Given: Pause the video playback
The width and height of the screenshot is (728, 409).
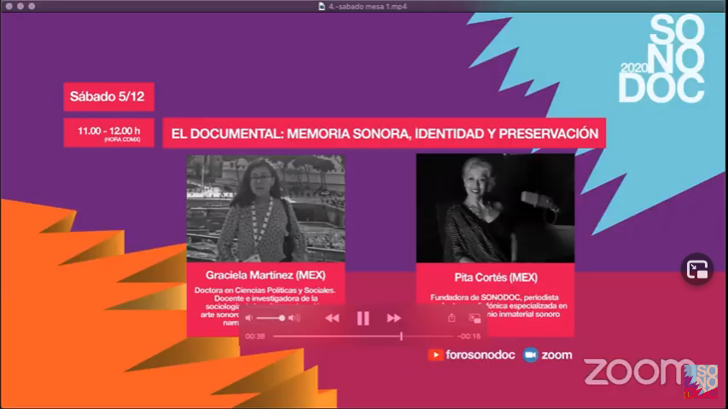Looking at the screenshot, I should pyautogui.click(x=363, y=318).
